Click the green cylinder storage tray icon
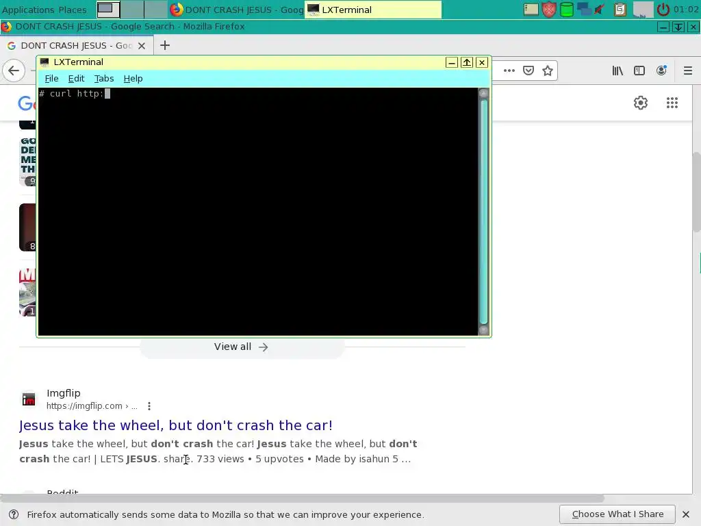 pyautogui.click(x=566, y=10)
